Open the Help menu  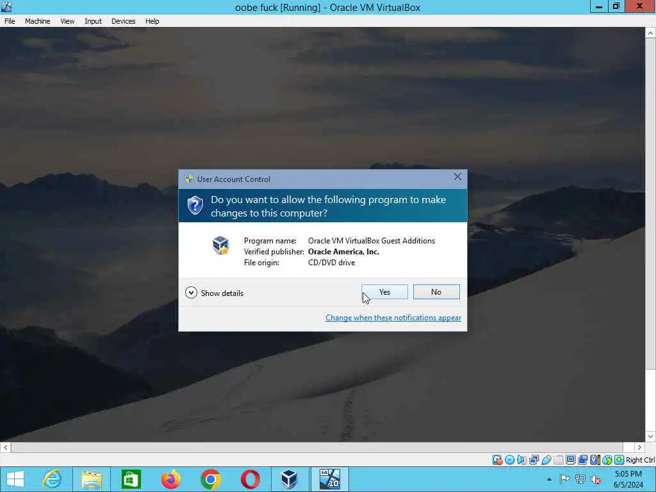pyautogui.click(x=152, y=21)
